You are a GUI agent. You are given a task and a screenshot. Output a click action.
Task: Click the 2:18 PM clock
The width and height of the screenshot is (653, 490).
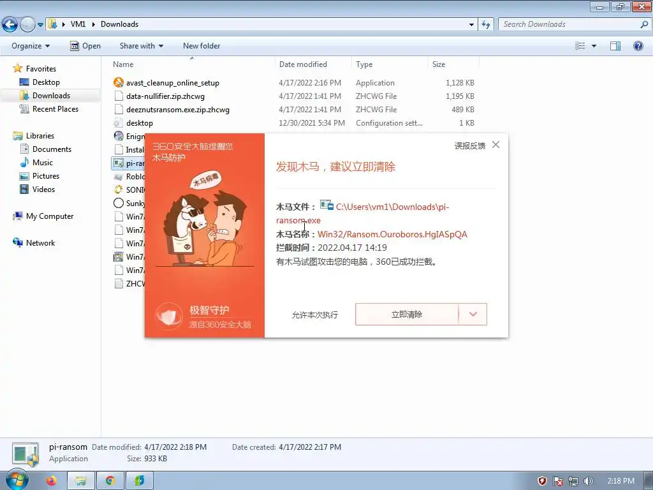(x=620, y=481)
